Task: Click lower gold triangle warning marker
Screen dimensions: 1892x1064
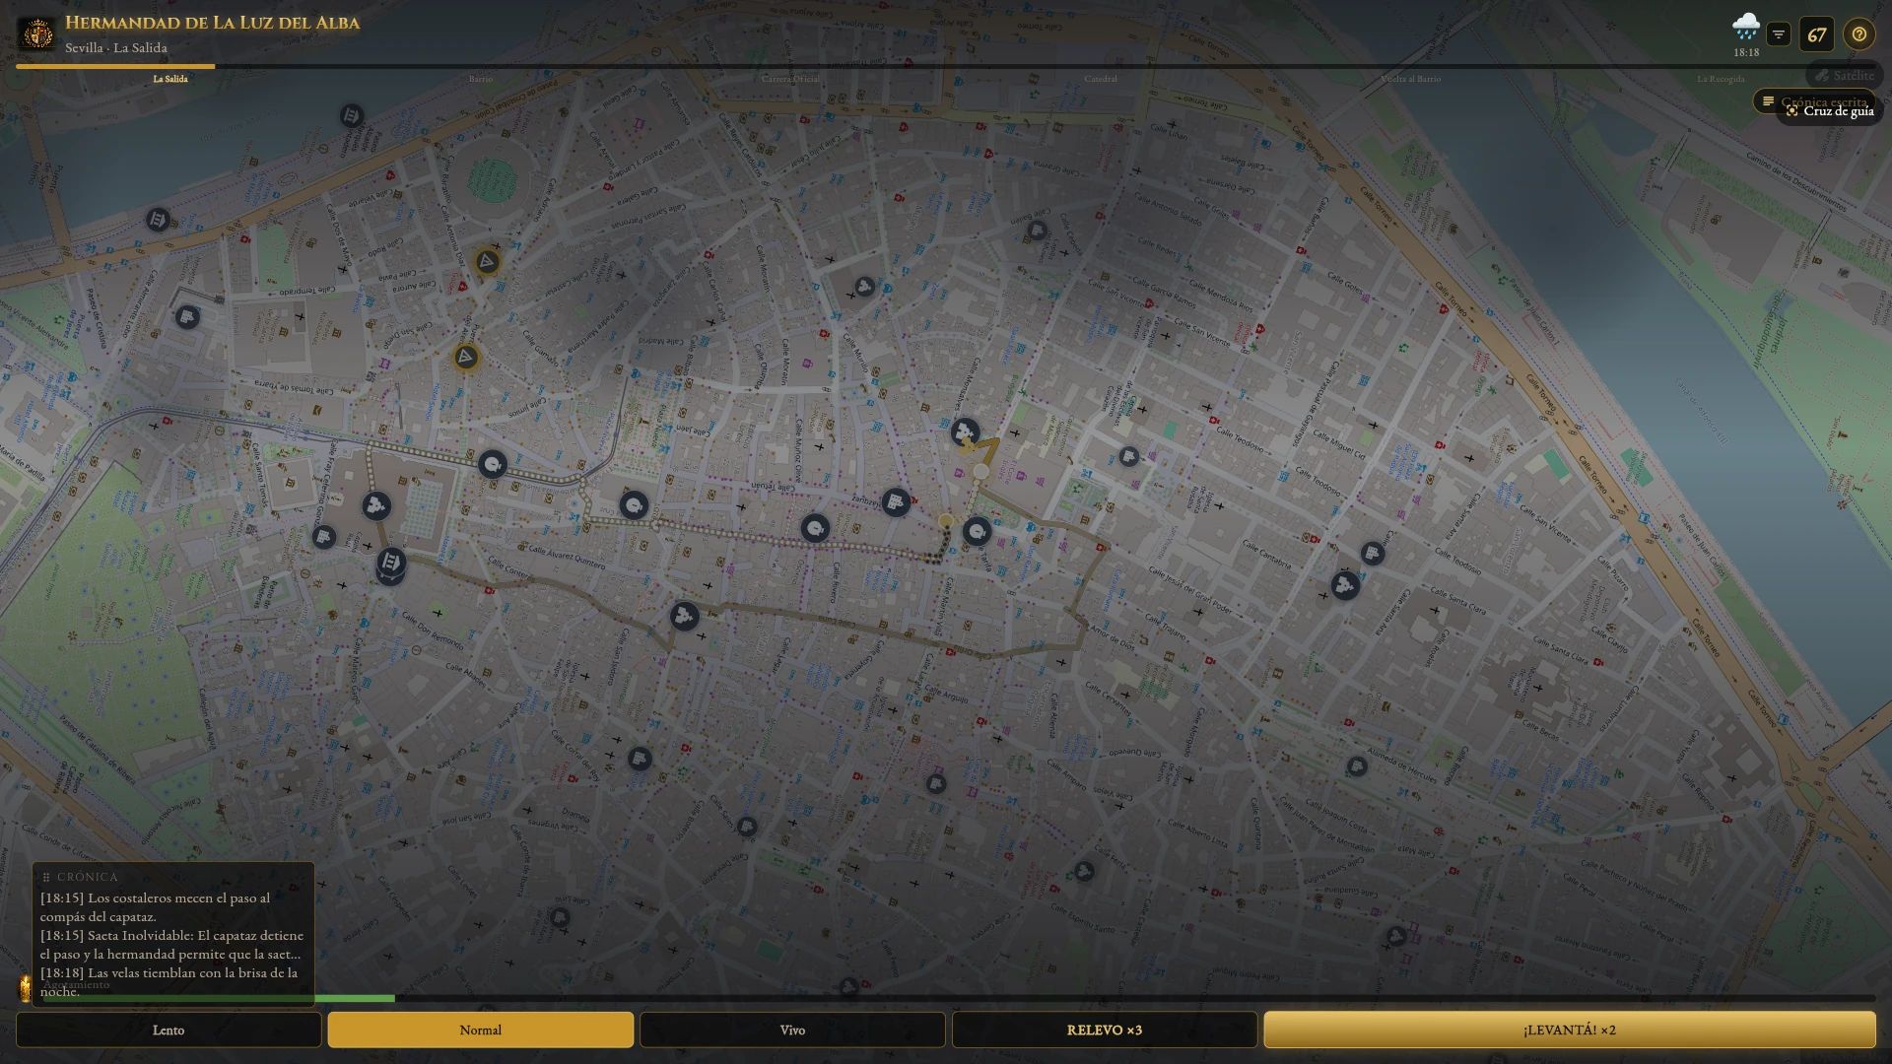Action: (466, 357)
